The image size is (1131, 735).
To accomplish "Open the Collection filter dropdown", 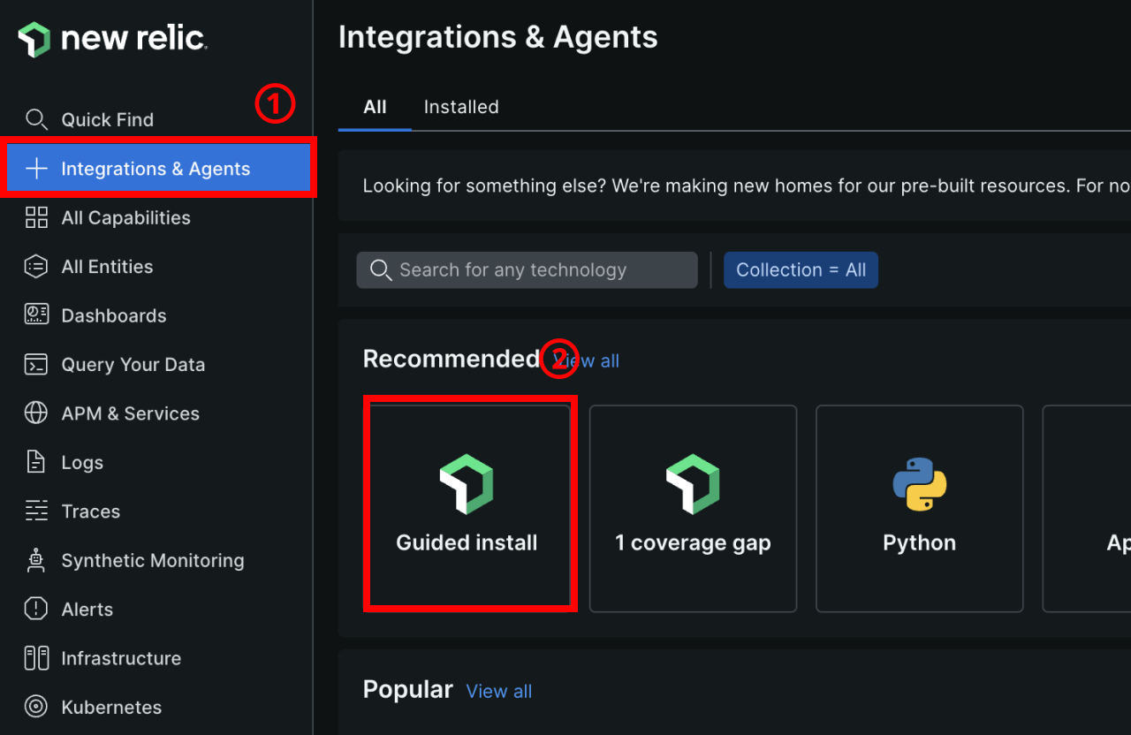I will point(801,269).
